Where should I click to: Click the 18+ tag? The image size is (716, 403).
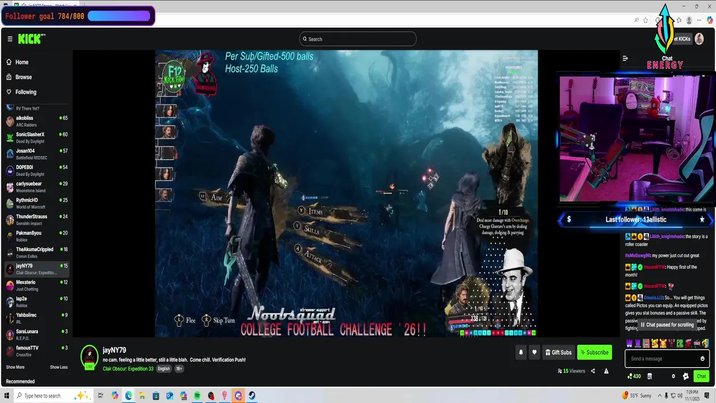(179, 369)
